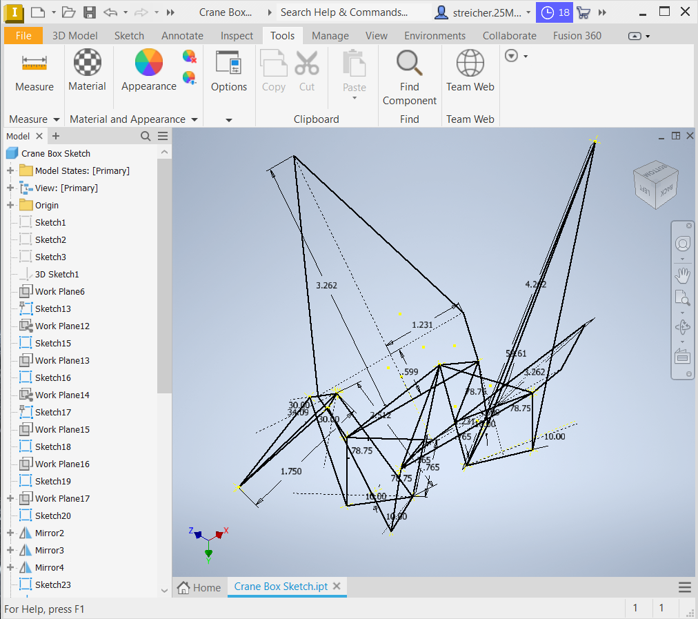Expand the Mirror4 feature
The image size is (698, 619).
[10, 567]
